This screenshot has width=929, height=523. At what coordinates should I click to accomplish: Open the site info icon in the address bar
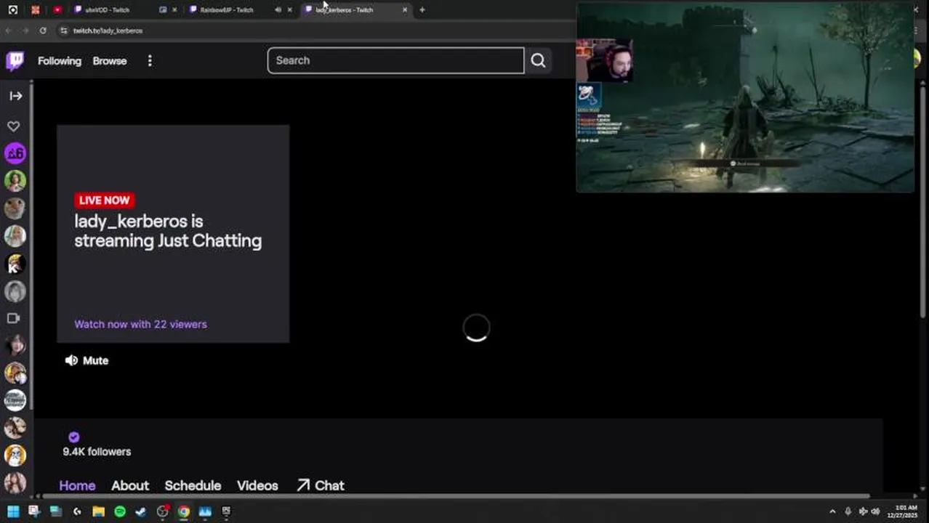[63, 31]
